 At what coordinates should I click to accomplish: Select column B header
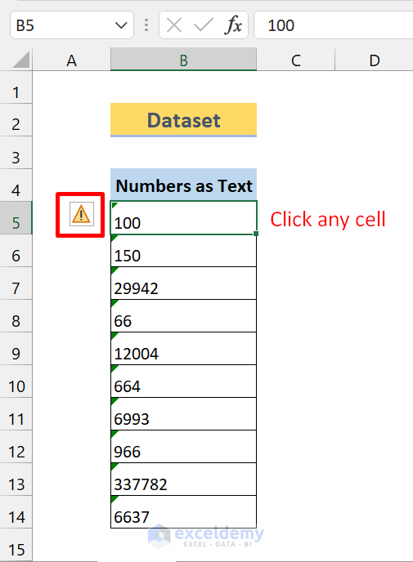click(183, 60)
